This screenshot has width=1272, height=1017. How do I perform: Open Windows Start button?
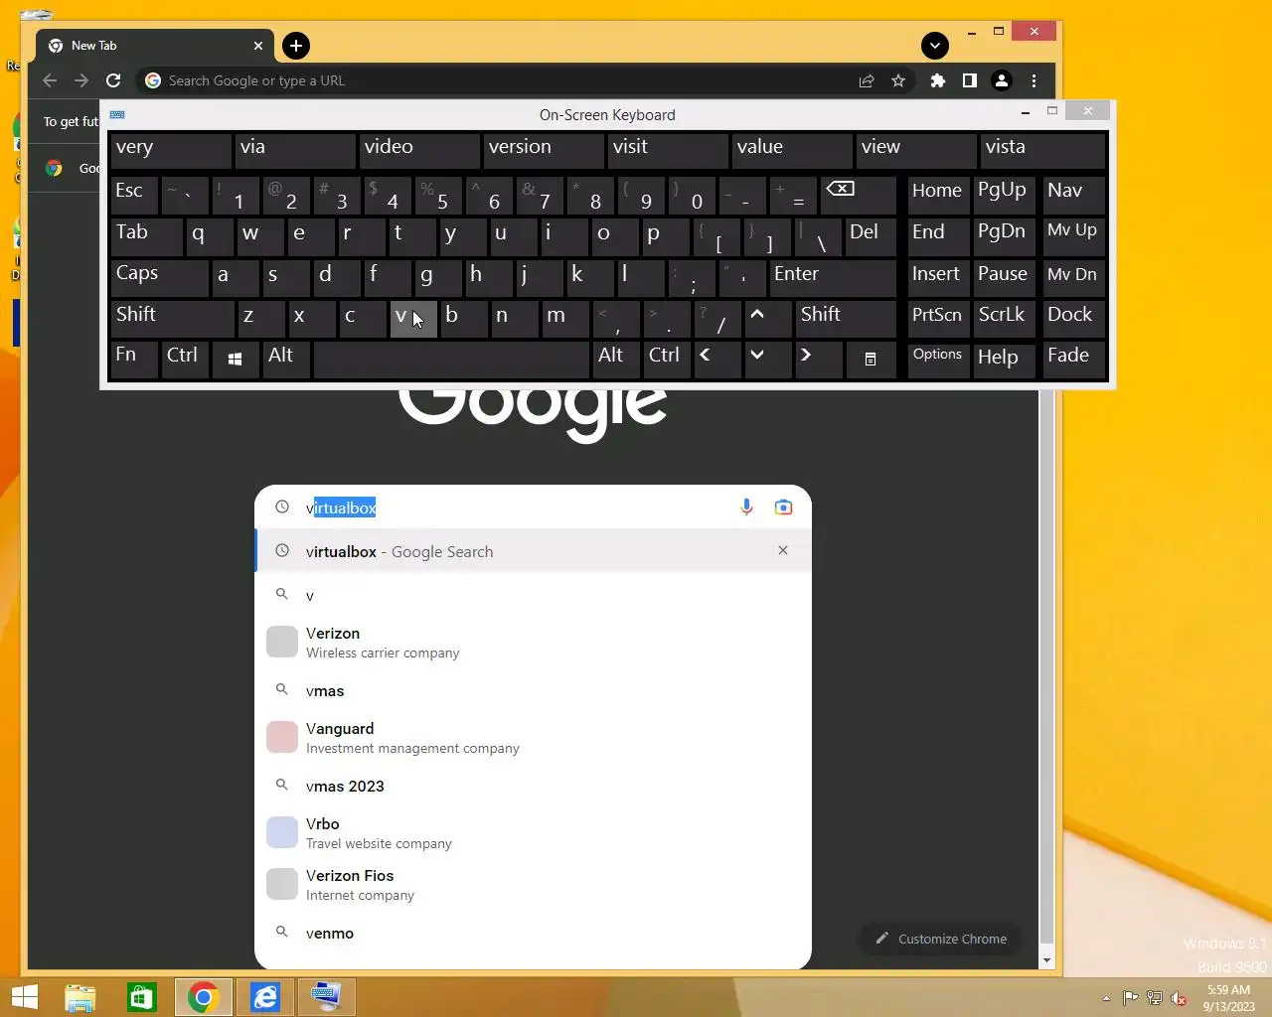[x=24, y=996]
